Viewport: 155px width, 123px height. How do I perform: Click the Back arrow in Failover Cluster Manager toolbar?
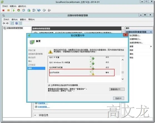4,23
